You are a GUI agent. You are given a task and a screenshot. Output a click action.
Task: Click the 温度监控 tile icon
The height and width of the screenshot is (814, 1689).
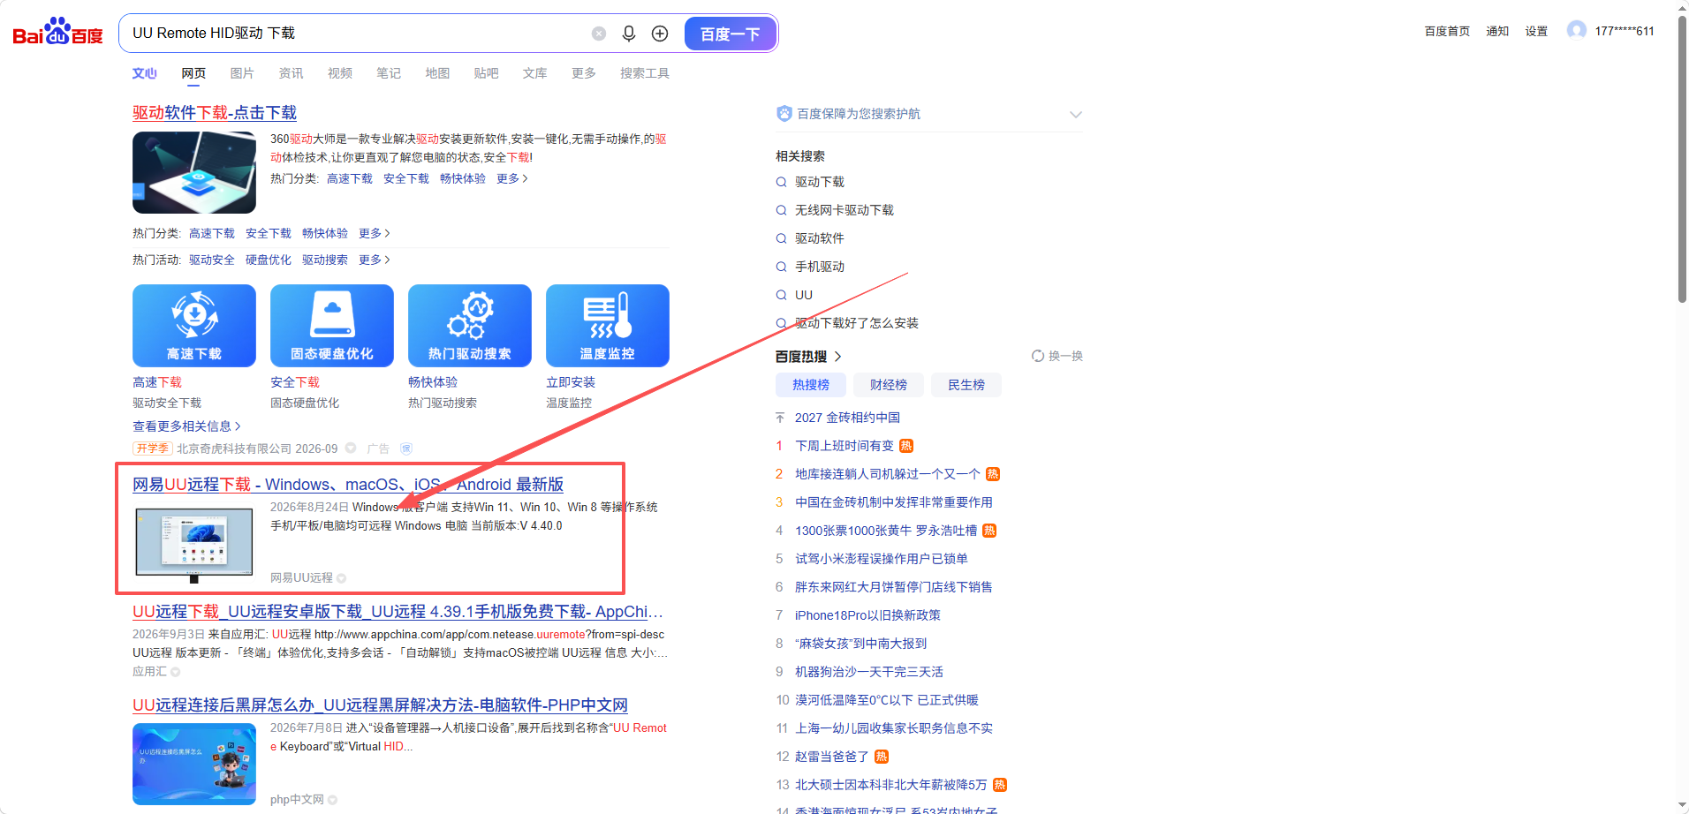click(x=608, y=325)
